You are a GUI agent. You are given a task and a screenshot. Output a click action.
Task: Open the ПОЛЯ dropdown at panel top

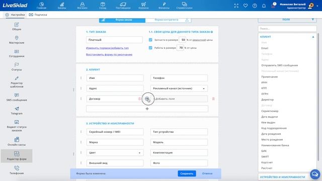coord(287,20)
